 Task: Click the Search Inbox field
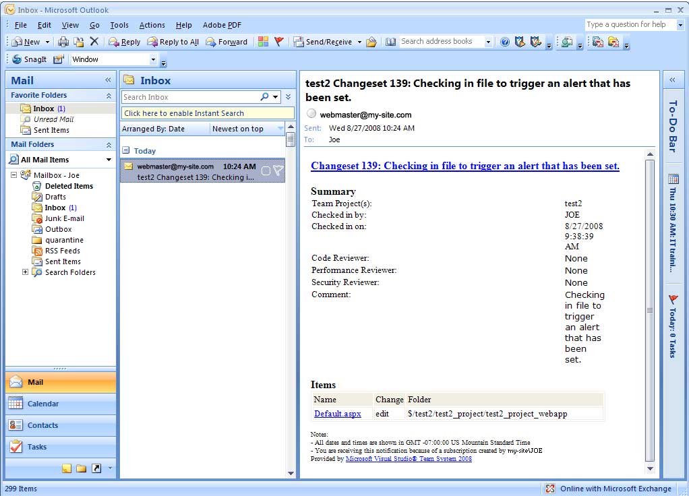pos(191,97)
